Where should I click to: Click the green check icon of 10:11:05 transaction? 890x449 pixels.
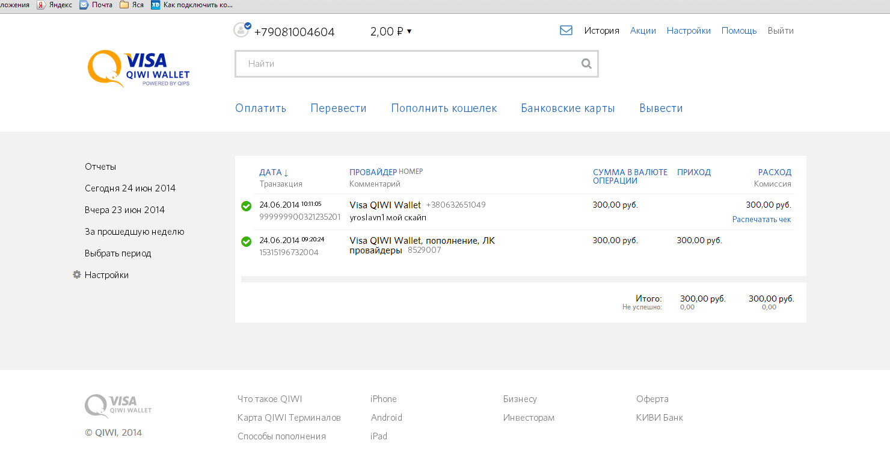(246, 206)
